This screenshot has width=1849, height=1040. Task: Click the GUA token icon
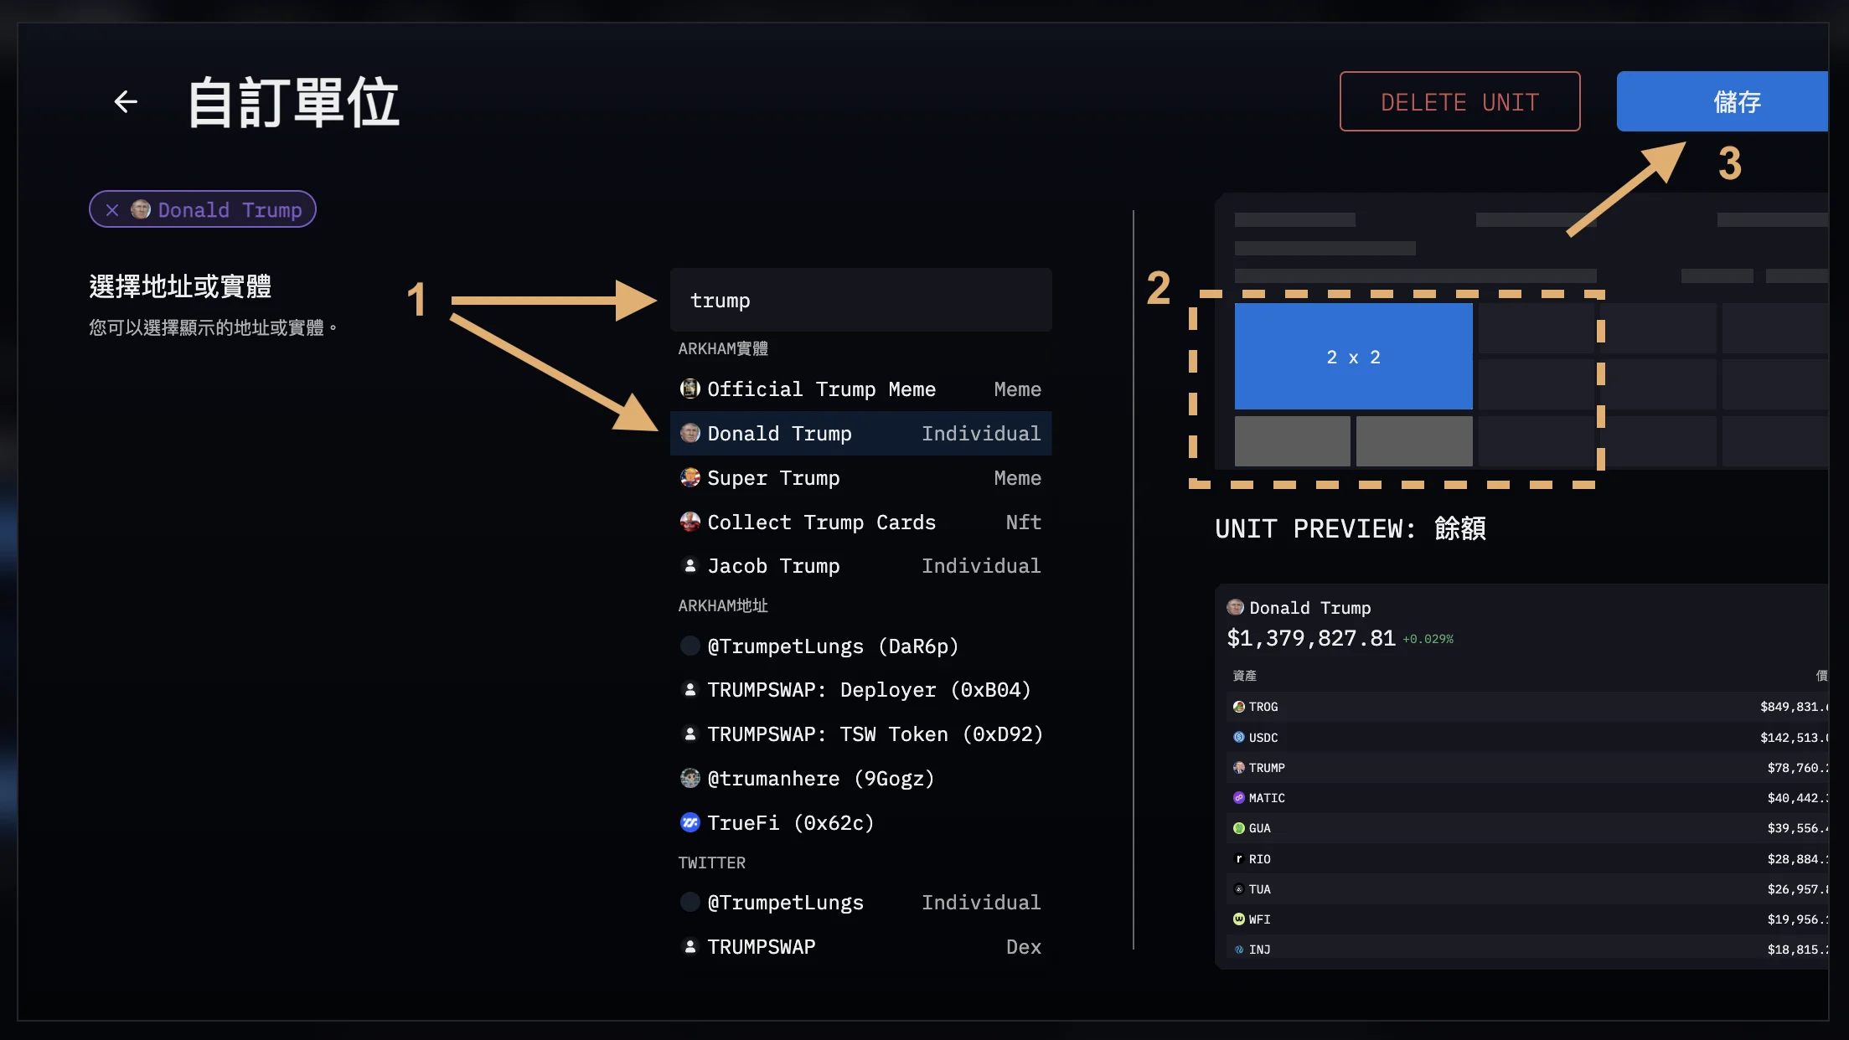click(x=1238, y=828)
